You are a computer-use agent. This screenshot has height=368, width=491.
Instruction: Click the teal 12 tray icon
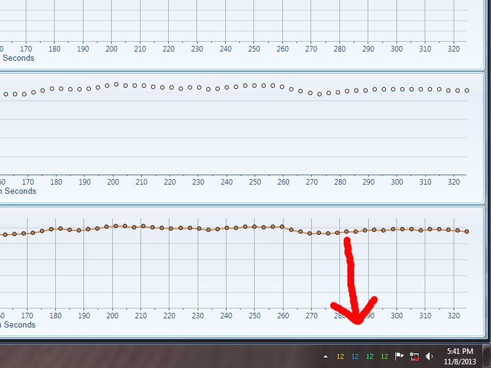(x=369, y=356)
